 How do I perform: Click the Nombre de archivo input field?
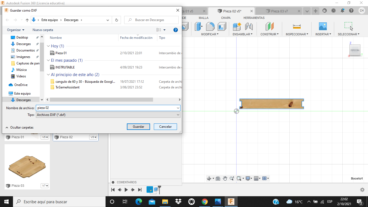108,108
